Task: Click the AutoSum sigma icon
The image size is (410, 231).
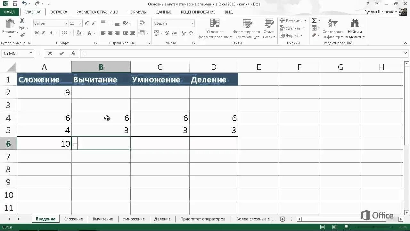Action: click(314, 21)
